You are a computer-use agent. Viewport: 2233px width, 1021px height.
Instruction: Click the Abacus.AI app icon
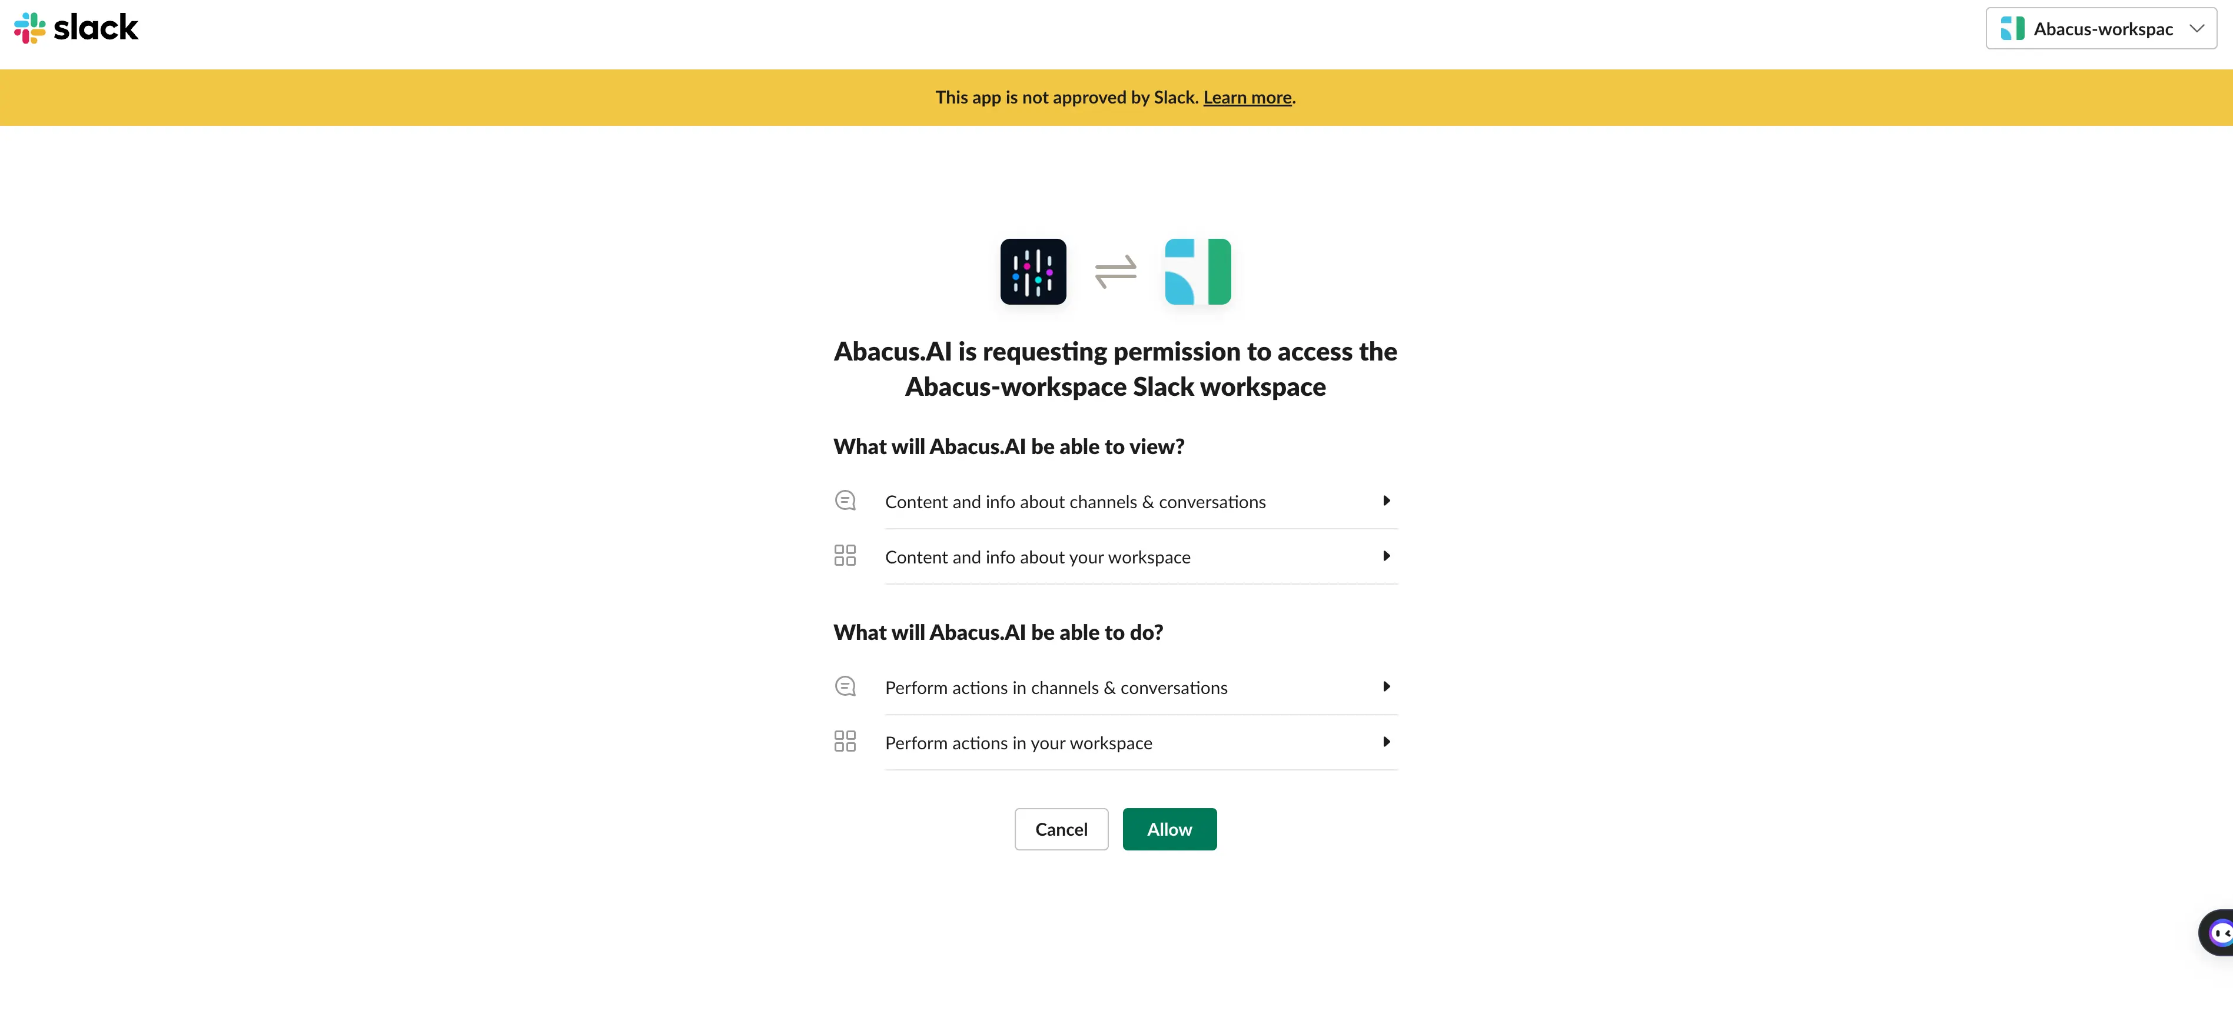point(1032,272)
